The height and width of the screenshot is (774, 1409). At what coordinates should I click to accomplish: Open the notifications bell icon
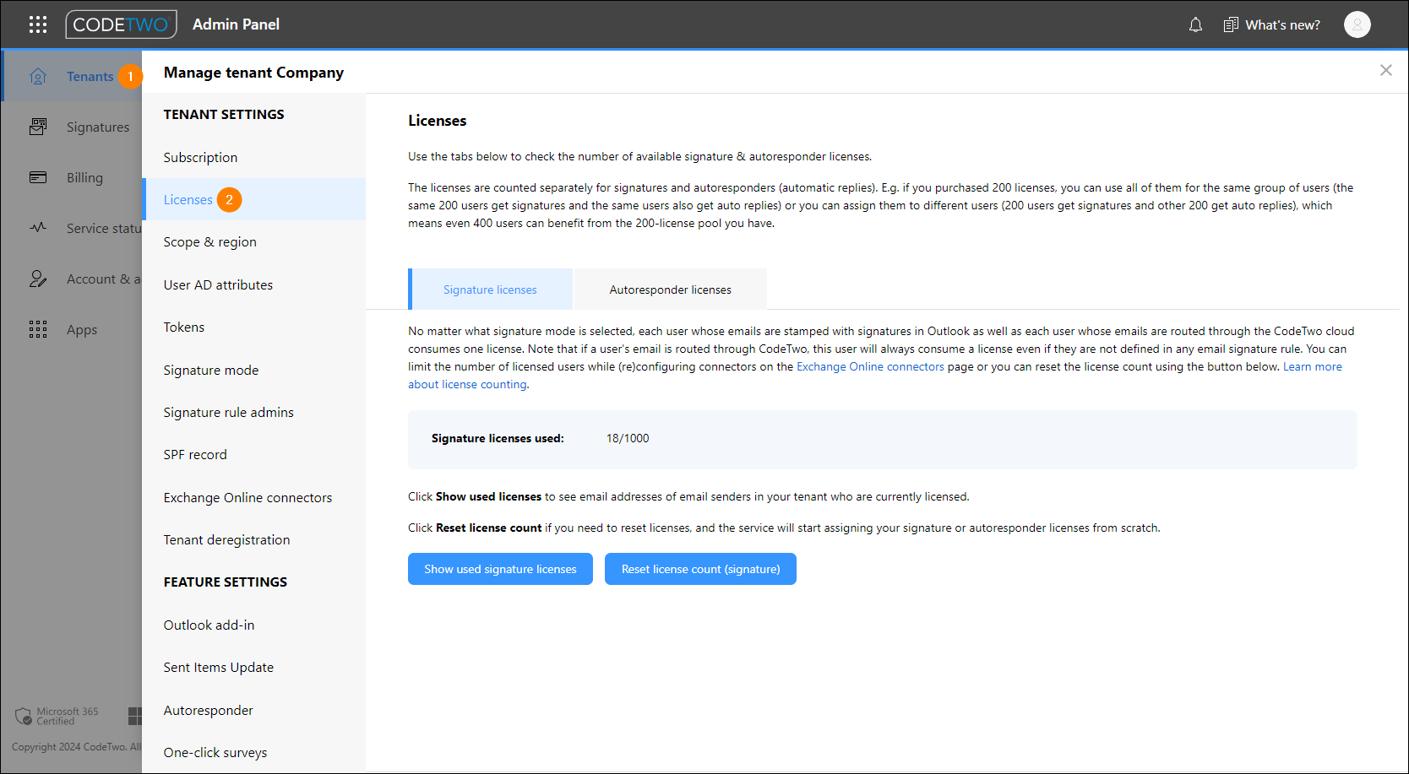coord(1195,24)
